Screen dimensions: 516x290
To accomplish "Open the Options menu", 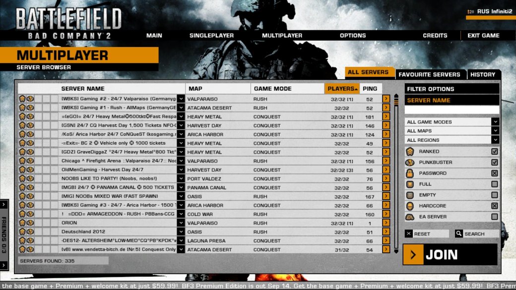I will 353,36.
